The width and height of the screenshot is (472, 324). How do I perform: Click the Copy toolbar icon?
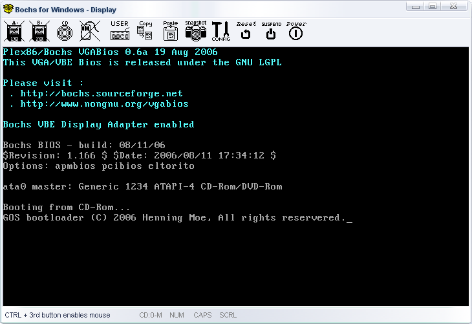[145, 30]
